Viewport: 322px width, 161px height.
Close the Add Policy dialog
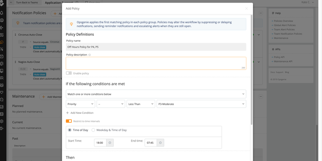pyautogui.click(x=246, y=8)
